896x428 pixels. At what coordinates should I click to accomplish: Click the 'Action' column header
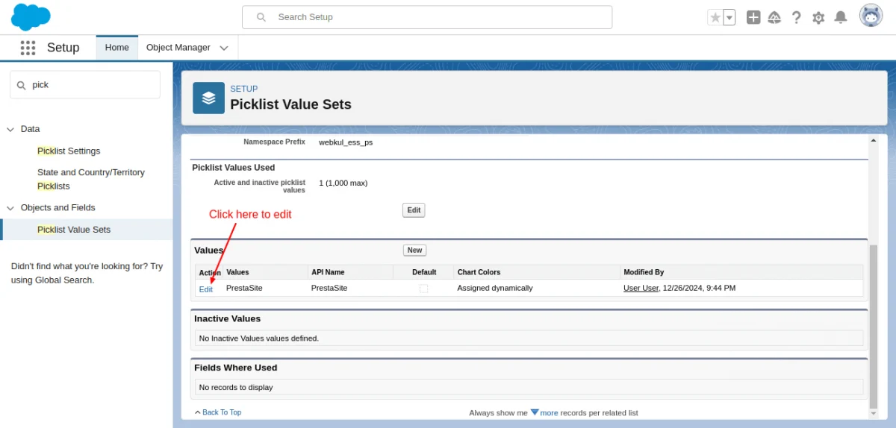[x=210, y=273]
